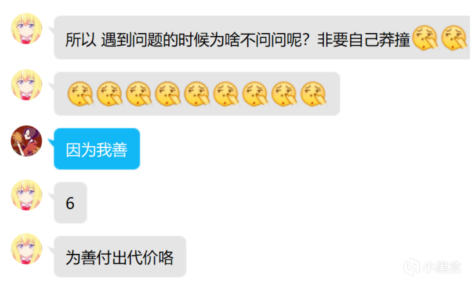Click the third emoji in the emoji row
Image resolution: width=475 pixels, height=283 pixels.
click(x=138, y=94)
